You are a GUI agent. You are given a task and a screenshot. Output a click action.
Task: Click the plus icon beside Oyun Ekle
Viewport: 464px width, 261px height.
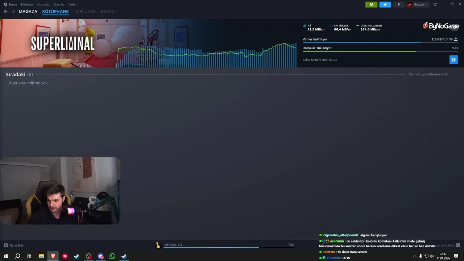(x=5, y=245)
